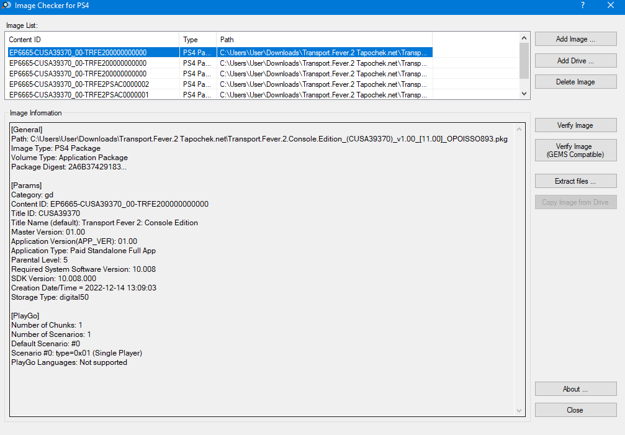Click the Type cell of the TRFE2PSAC0000001 row
Image resolution: width=625 pixels, height=435 pixels.
197,95
